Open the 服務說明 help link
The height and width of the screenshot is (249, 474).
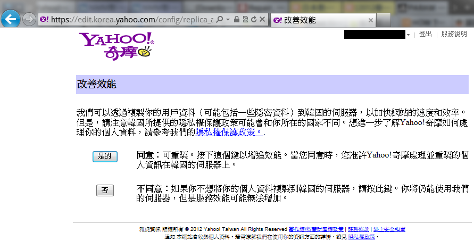454,34
